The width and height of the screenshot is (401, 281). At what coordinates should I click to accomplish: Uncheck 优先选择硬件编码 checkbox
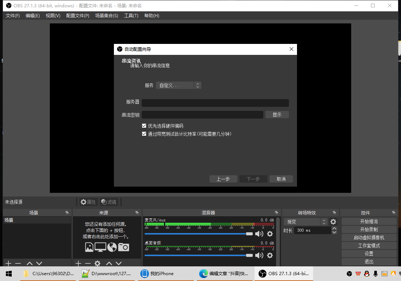[144, 126]
